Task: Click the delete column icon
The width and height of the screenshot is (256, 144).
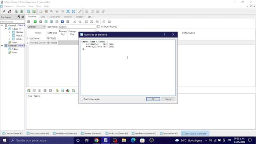Action: coord(57,22)
